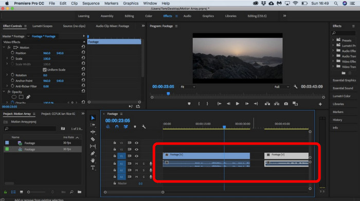Reset the Position parameter
360x201 pixels.
tap(83, 52)
